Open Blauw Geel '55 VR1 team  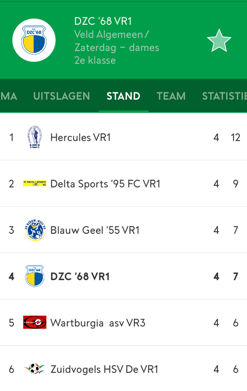pyautogui.click(x=95, y=230)
